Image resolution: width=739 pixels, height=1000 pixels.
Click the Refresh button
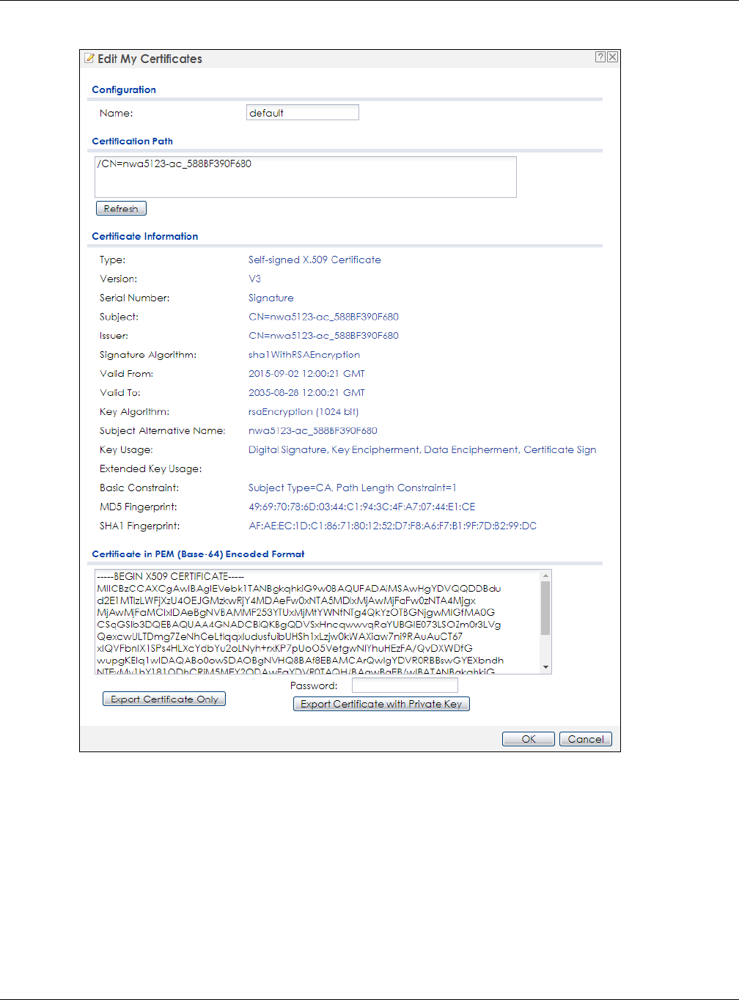(x=121, y=208)
